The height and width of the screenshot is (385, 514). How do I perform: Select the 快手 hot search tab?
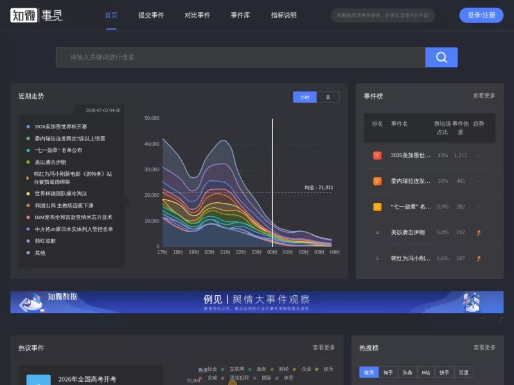coord(445,372)
